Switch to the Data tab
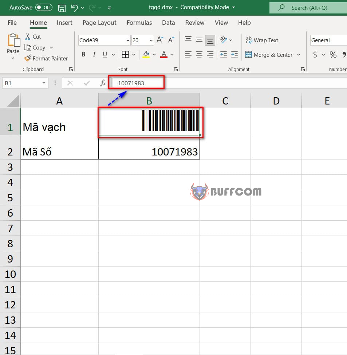Viewport: 347px width, 355px height. tap(169, 23)
